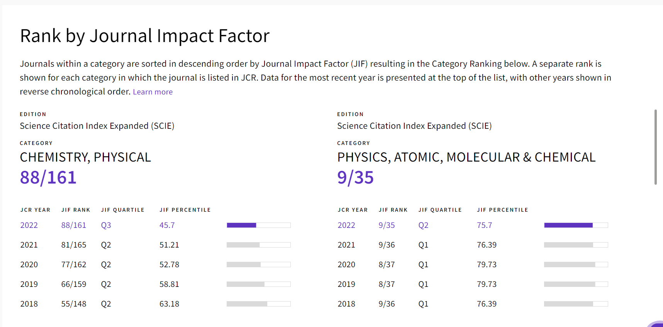The width and height of the screenshot is (663, 327).
Task: Click Q2 quartile in Physics 2022 row
Action: tap(423, 225)
